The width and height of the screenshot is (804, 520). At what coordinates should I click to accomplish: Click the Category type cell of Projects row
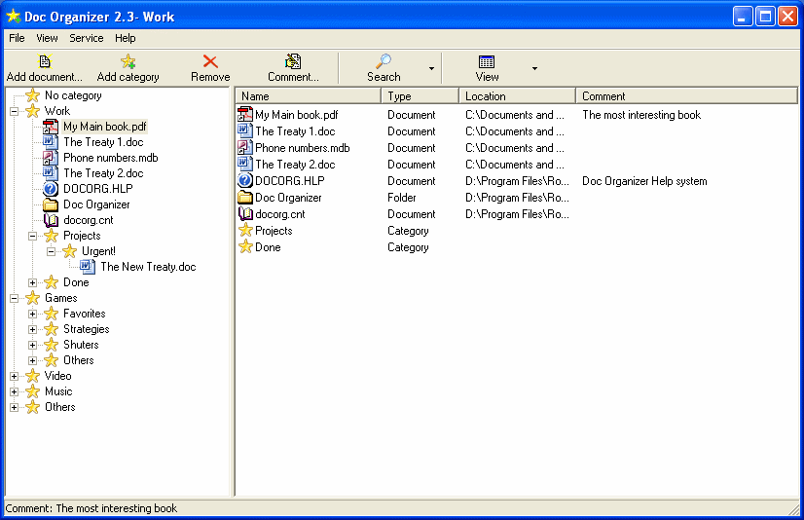tap(408, 231)
